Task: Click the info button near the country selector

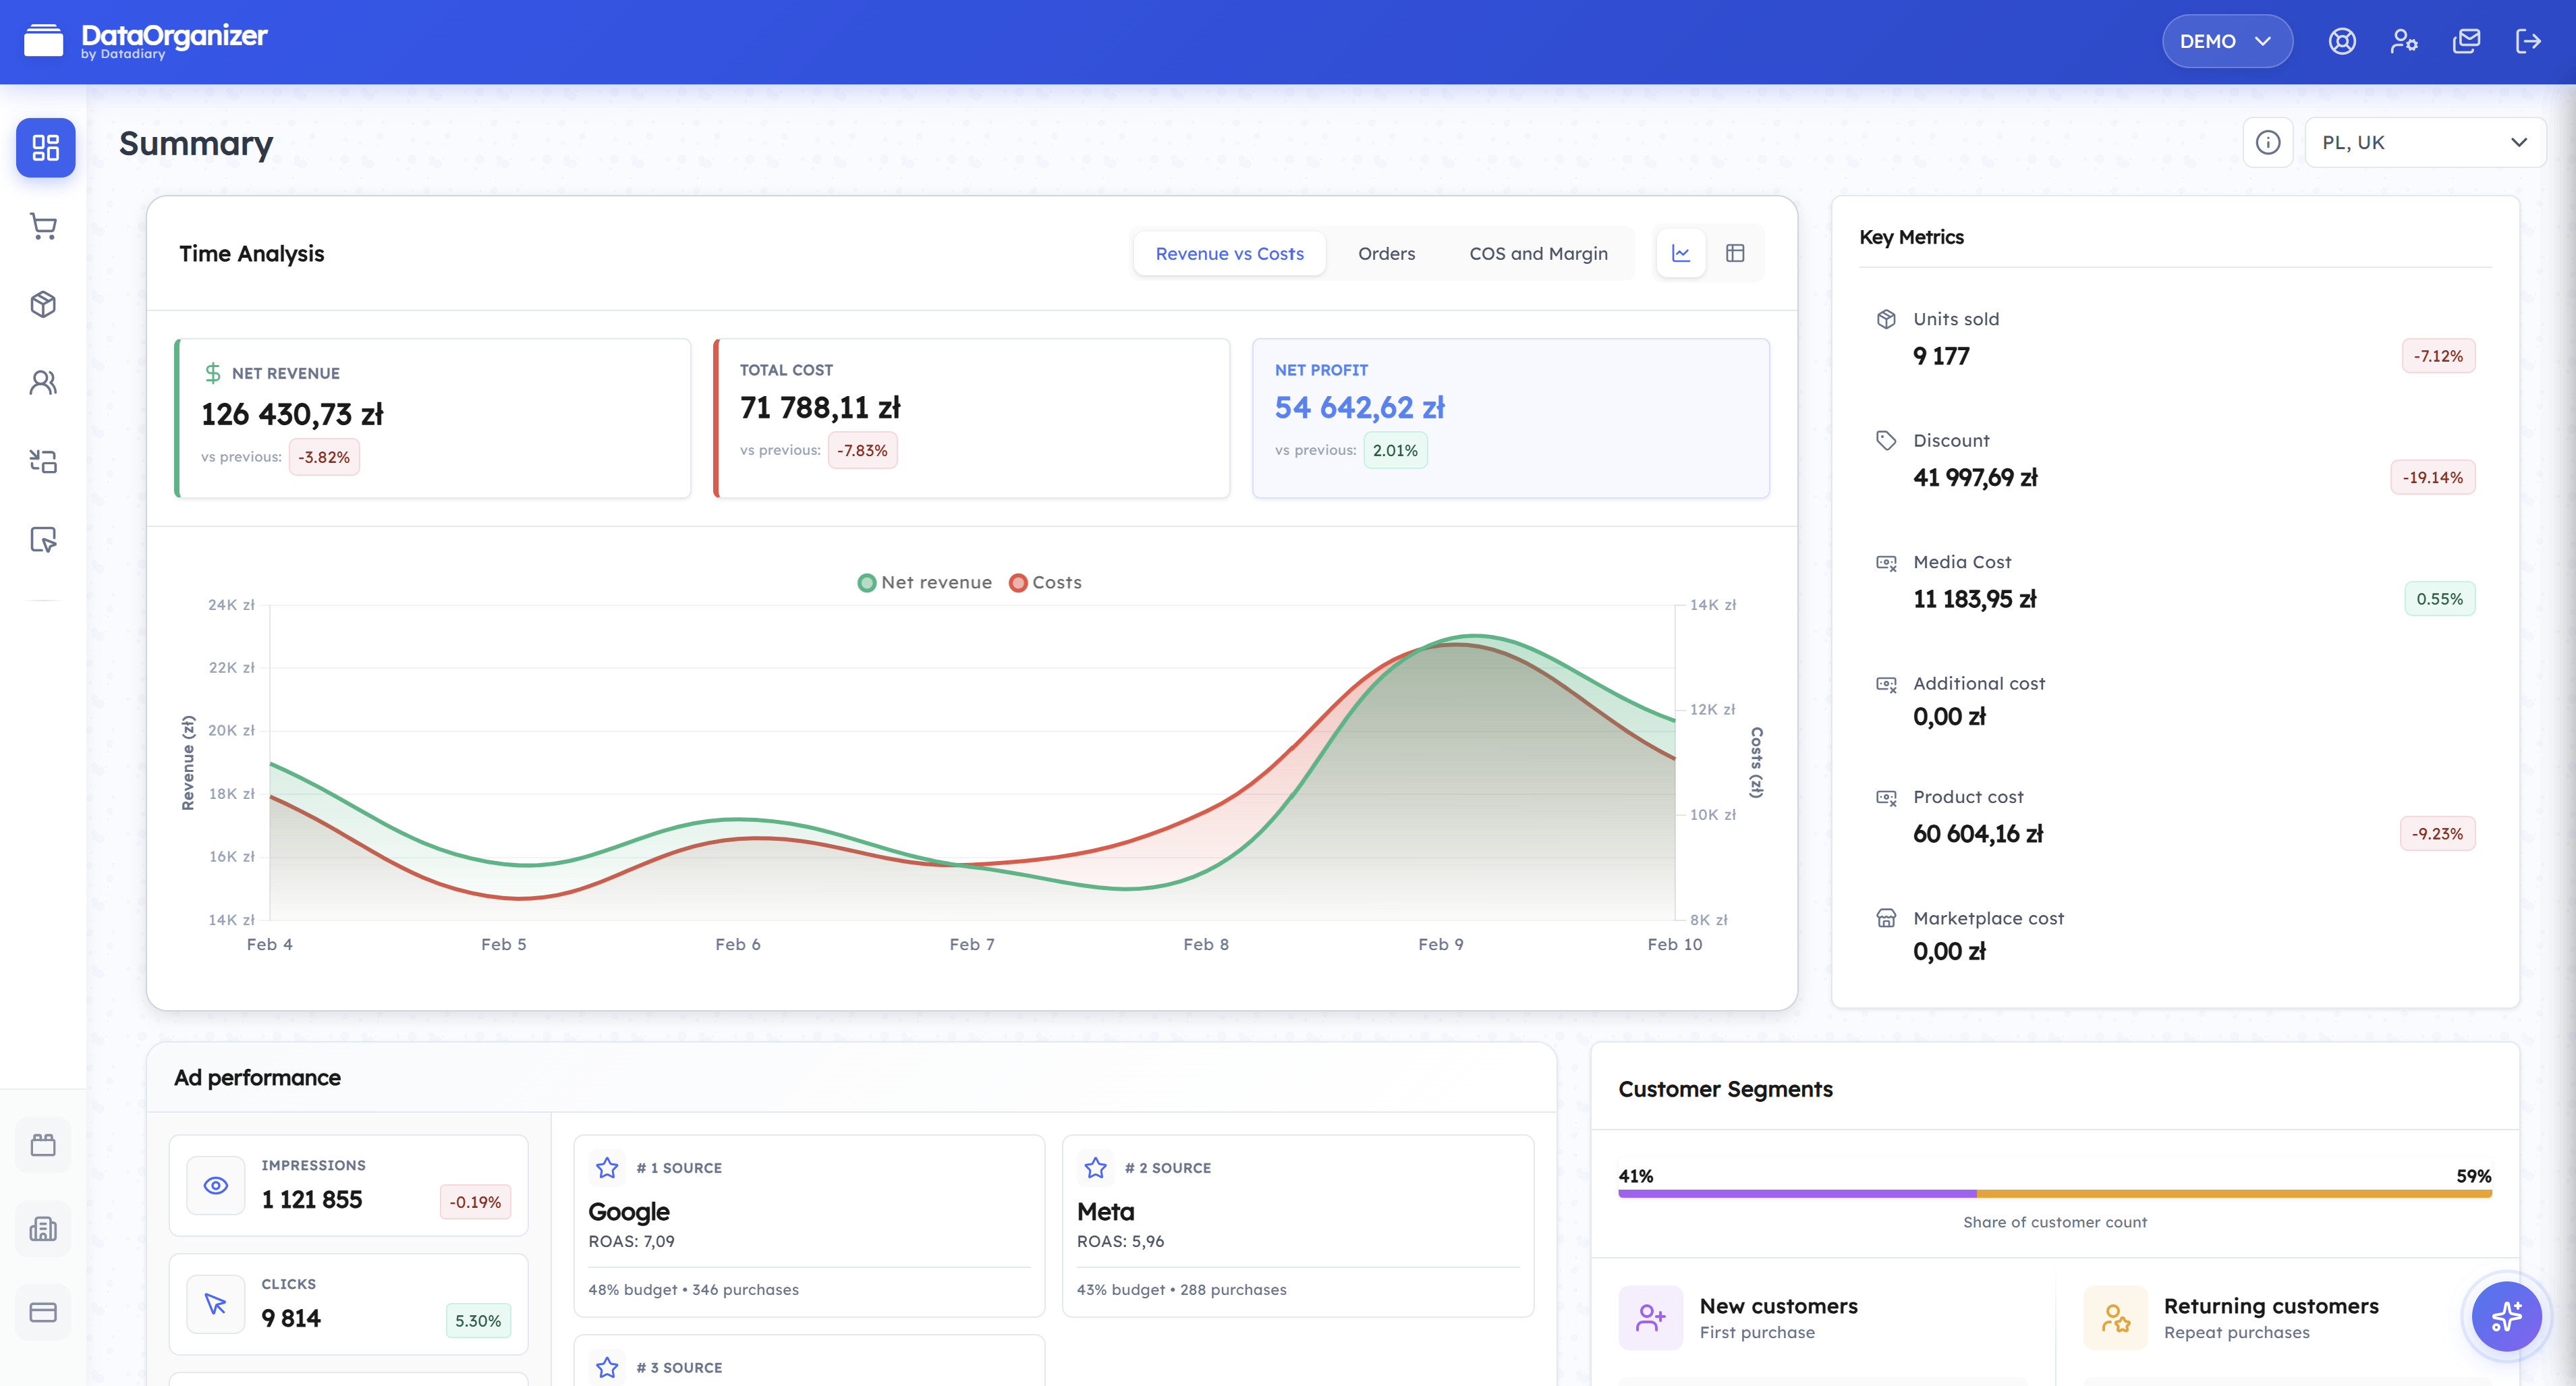Action: click(x=2268, y=142)
